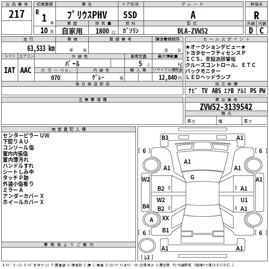Screen dimensions: 269x269
Task: Click the air conditioner value AAC
Action: [x=26, y=70]
